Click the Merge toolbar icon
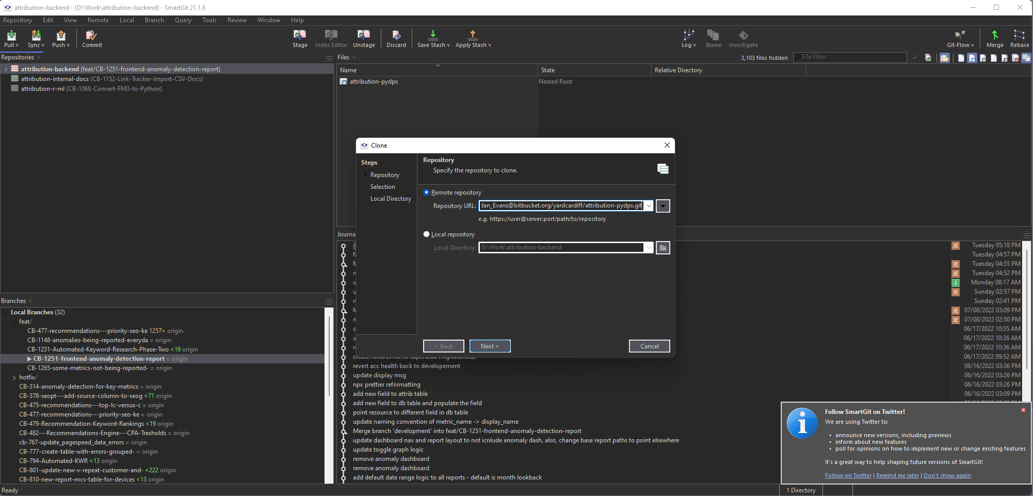1033x496 pixels. tap(995, 38)
